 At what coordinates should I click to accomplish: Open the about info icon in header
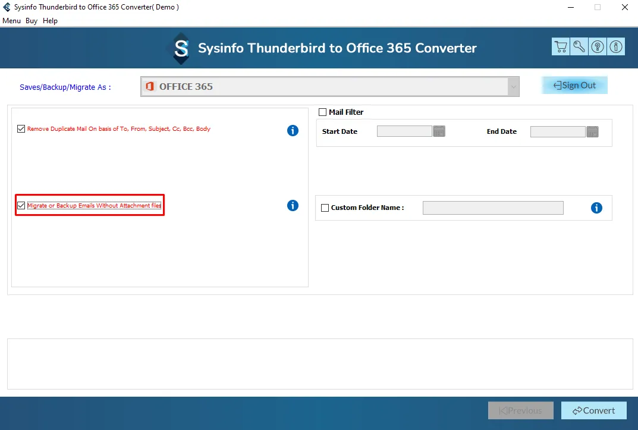pyautogui.click(x=616, y=47)
